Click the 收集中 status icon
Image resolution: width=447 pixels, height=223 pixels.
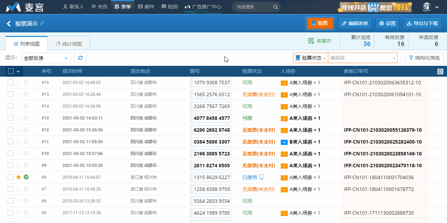coord(311,41)
